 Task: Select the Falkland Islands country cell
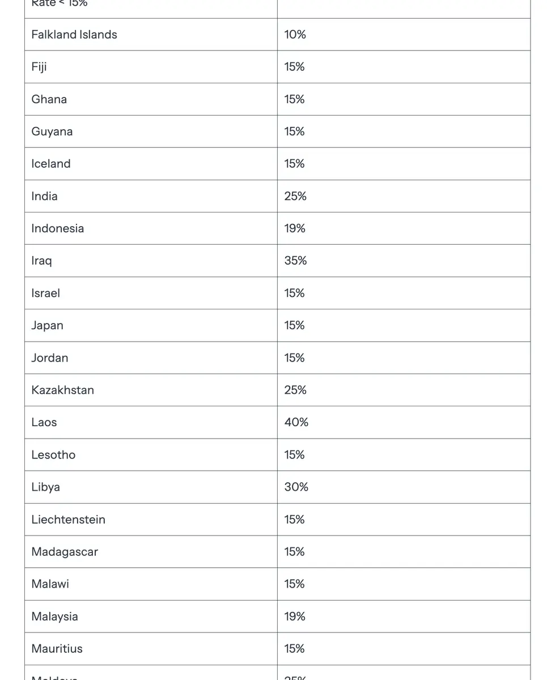tap(151, 35)
